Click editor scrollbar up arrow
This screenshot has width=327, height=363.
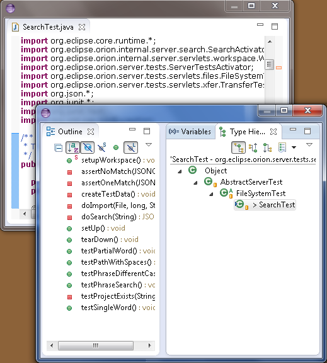tap(270, 42)
